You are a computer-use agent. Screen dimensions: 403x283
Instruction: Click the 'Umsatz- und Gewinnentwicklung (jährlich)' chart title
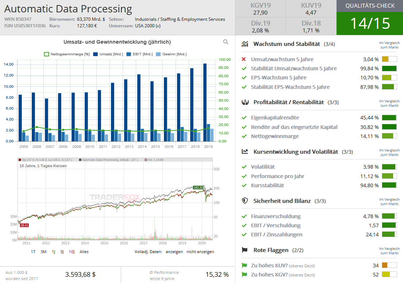click(117, 42)
